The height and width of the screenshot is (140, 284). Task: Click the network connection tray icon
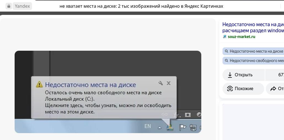tap(193, 128)
